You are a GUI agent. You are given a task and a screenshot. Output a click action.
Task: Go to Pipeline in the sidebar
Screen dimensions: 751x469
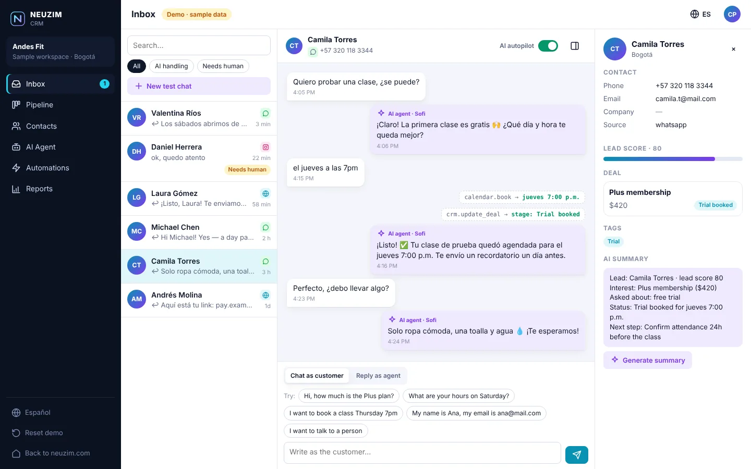(60, 105)
